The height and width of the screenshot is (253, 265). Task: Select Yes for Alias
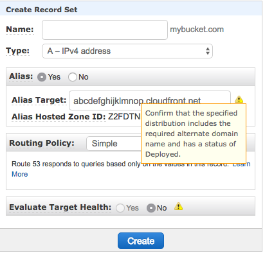click(x=42, y=77)
